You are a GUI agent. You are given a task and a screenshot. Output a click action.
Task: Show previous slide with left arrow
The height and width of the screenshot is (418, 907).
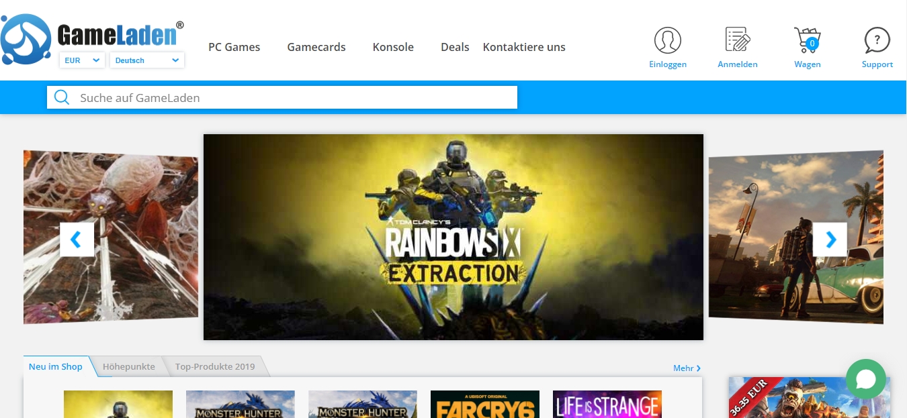point(77,240)
